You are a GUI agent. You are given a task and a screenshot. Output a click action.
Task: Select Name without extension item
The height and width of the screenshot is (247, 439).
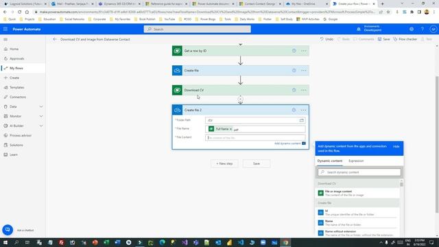(357, 233)
